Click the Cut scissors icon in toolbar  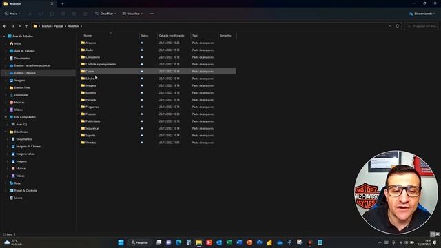tap(30, 14)
